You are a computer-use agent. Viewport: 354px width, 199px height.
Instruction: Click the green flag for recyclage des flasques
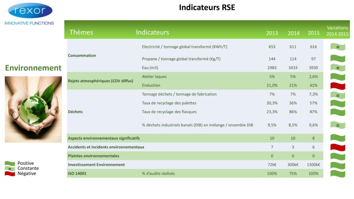[x=338, y=112]
